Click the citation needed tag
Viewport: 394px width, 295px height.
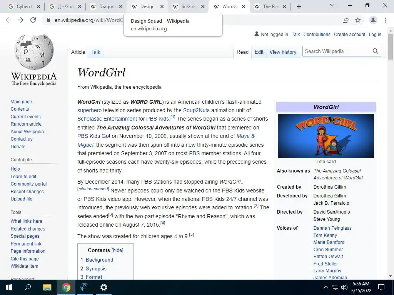pos(93,189)
